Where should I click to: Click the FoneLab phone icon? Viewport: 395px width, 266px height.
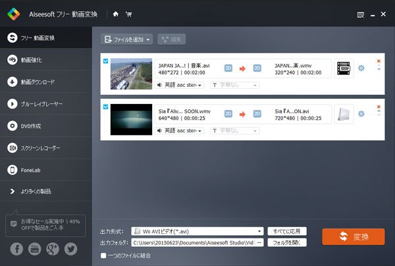coord(13,170)
